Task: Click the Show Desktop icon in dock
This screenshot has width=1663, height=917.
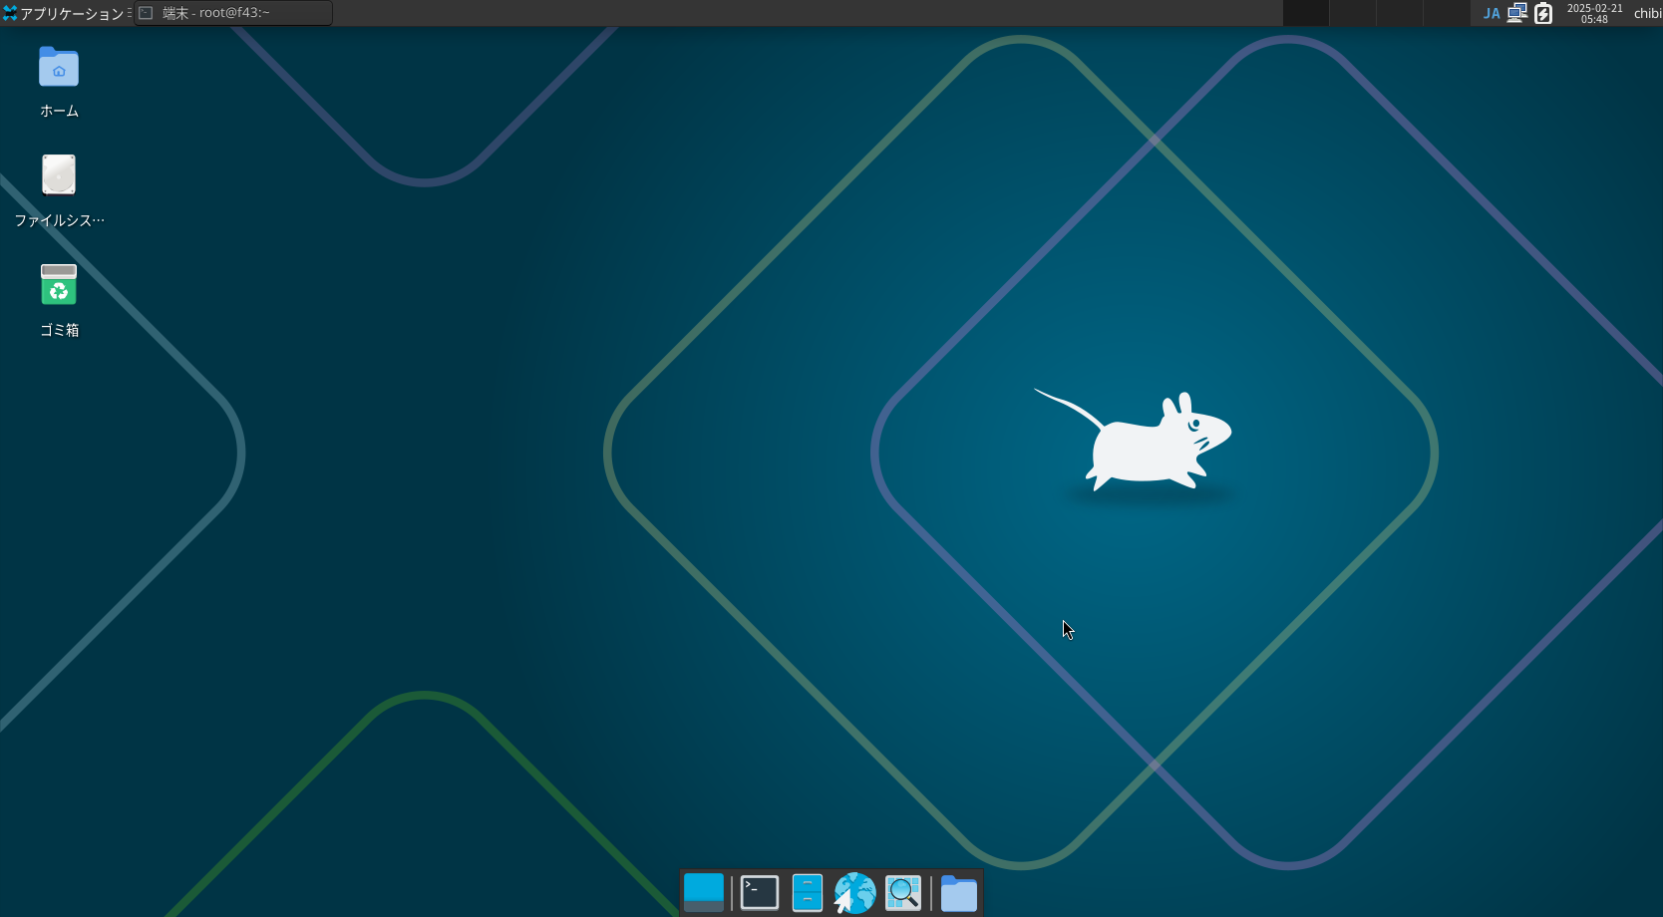Action: 704,893
